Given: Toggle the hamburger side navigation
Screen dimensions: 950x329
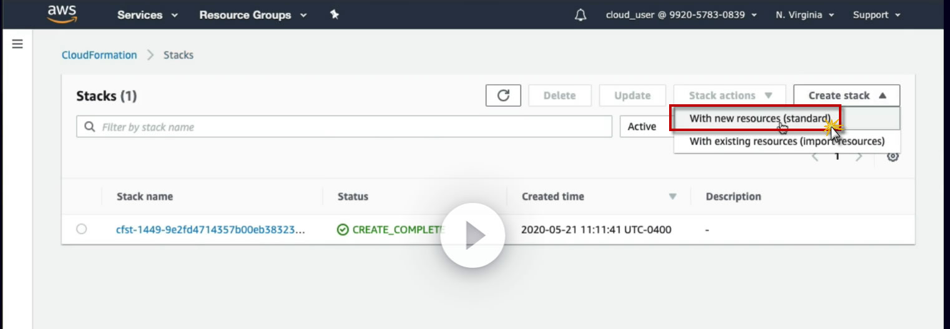Looking at the screenshot, I should click(17, 44).
